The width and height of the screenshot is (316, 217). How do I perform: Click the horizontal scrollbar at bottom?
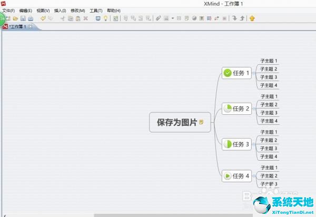173,215
